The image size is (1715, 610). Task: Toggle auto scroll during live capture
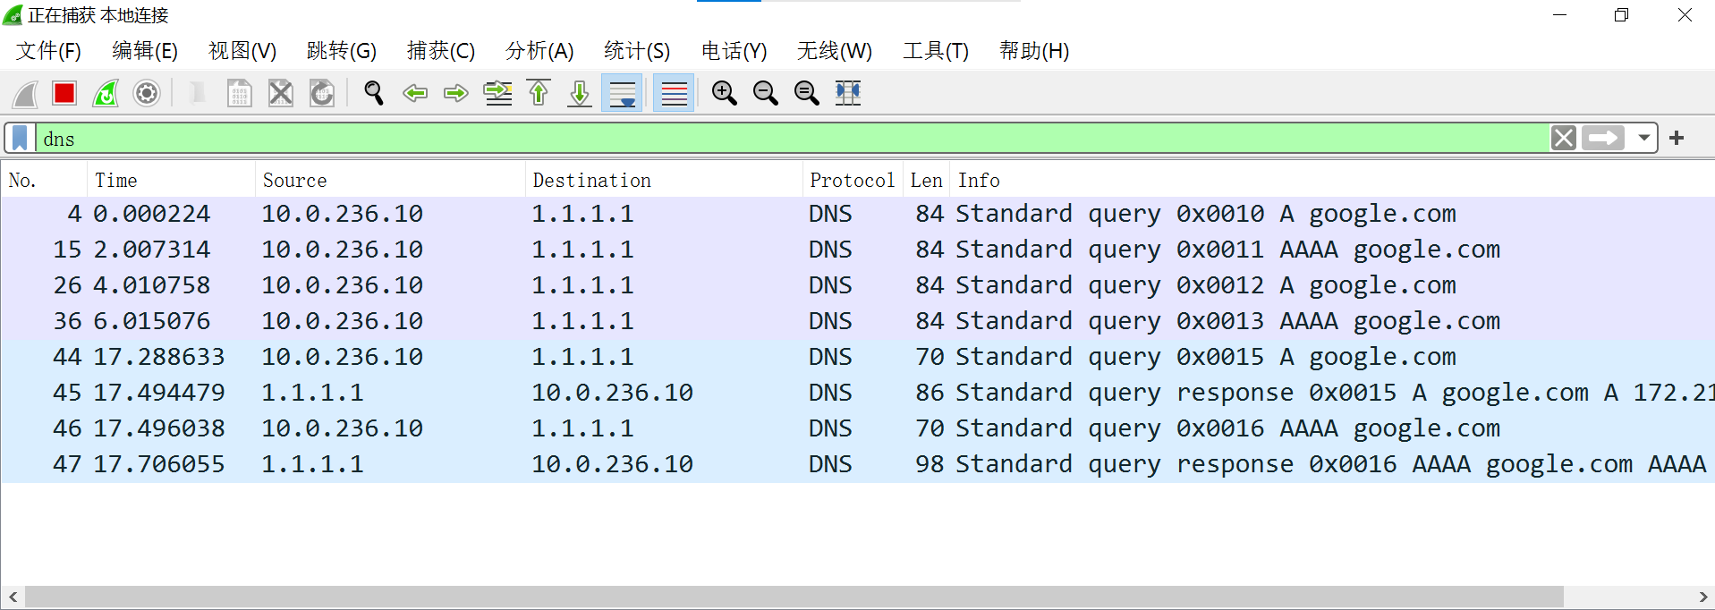pos(622,93)
